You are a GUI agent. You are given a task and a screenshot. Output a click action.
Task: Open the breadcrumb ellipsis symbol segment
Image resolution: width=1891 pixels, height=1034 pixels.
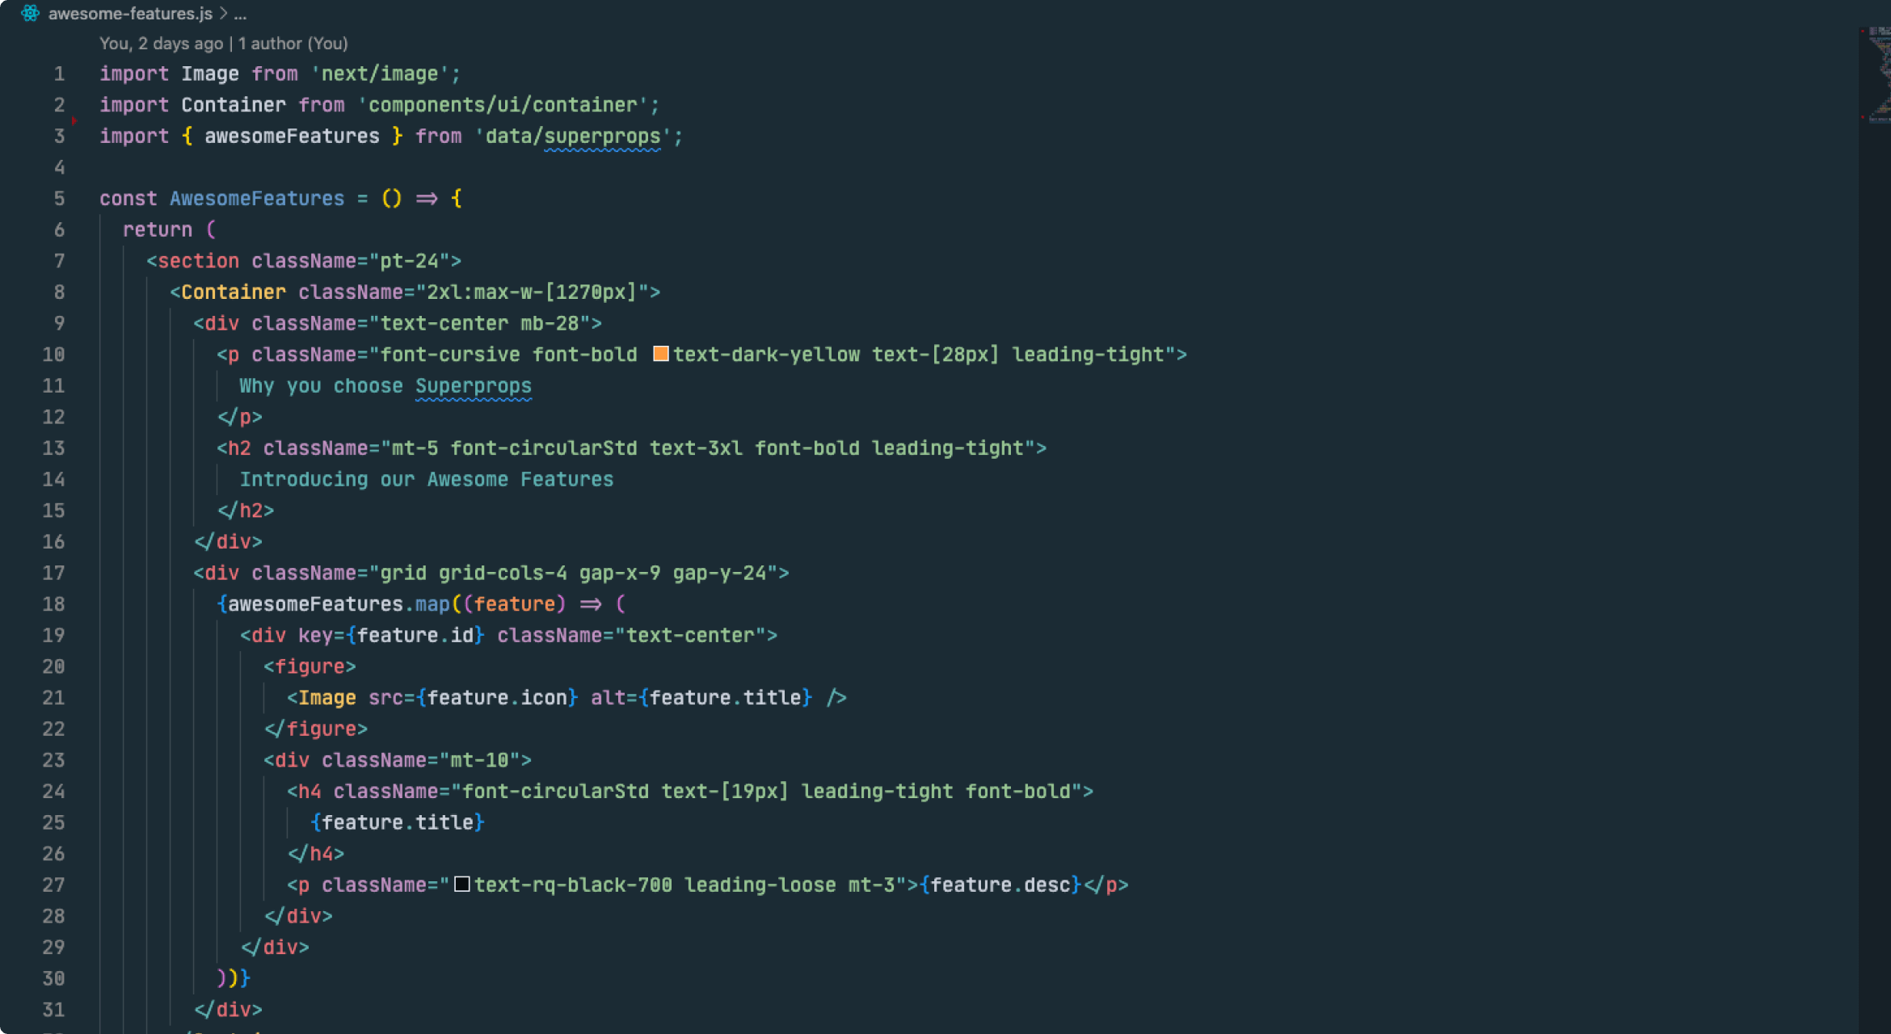pos(240,13)
